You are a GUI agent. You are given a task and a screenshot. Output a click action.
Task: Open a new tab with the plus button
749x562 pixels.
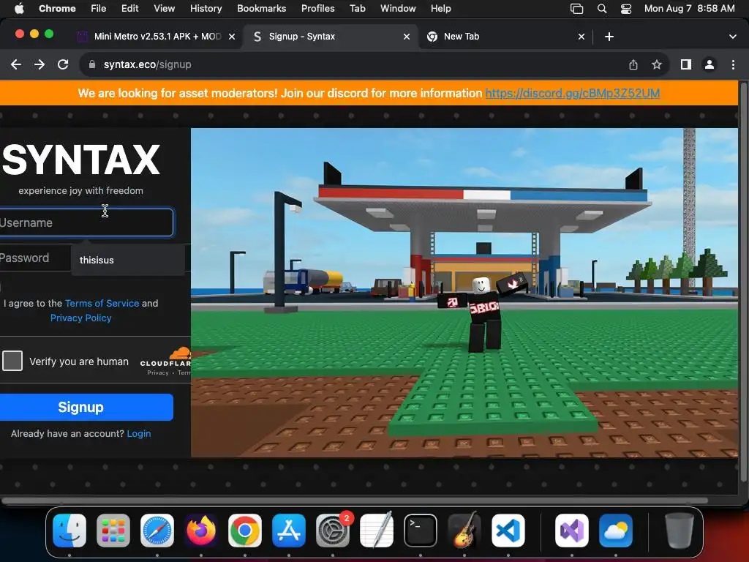point(609,37)
